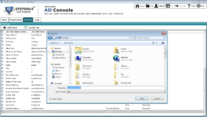Click the search magnifier in Search Desktop
207x117 pixels.
(x=164, y=38)
